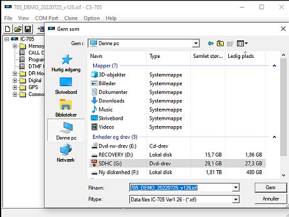Open the View menu
This screenshot has height=217, width=289.
(x=24, y=18)
